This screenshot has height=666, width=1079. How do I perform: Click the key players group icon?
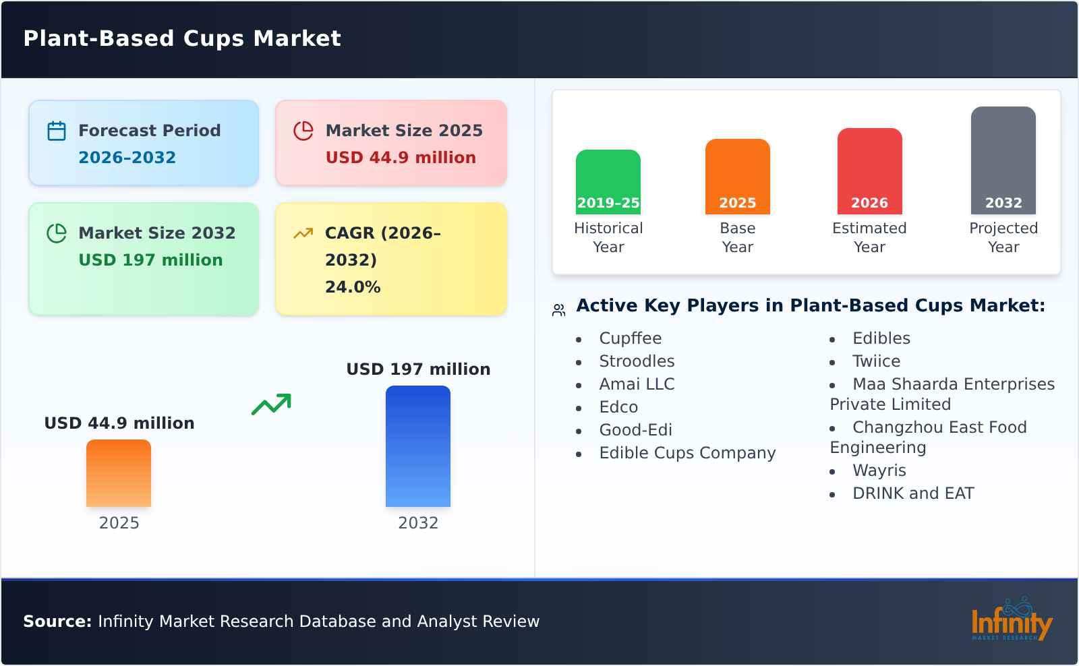pos(558,308)
